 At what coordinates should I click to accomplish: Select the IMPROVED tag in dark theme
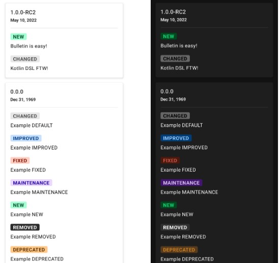(176, 138)
